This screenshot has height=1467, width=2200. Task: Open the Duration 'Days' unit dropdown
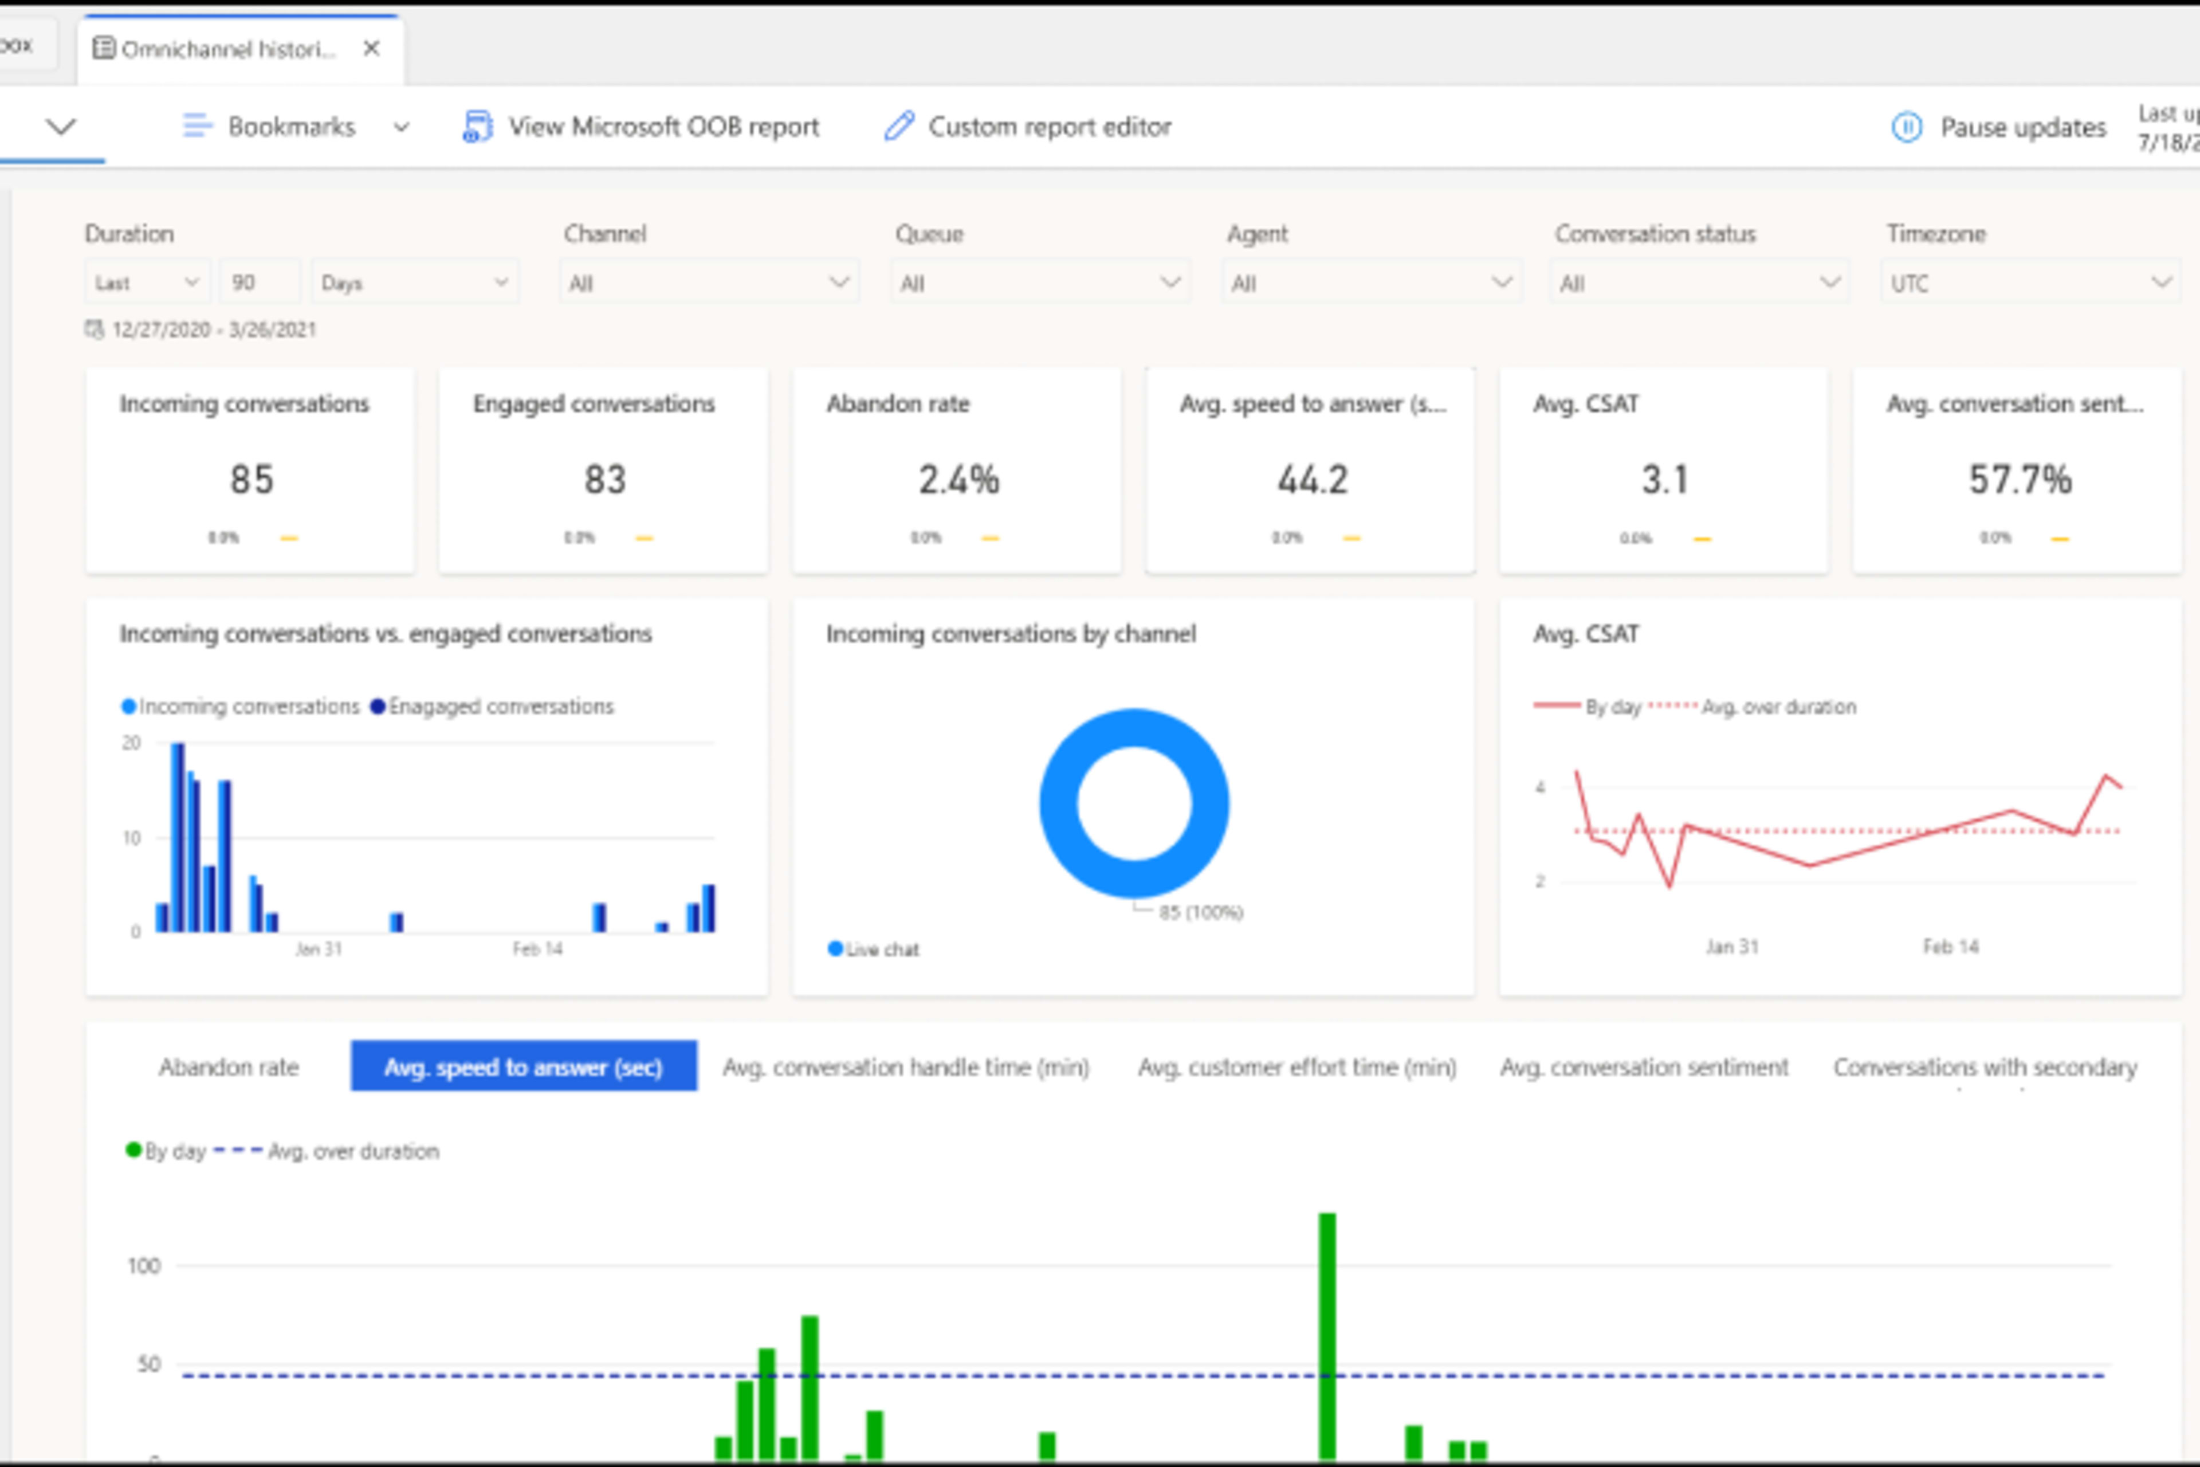(414, 283)
